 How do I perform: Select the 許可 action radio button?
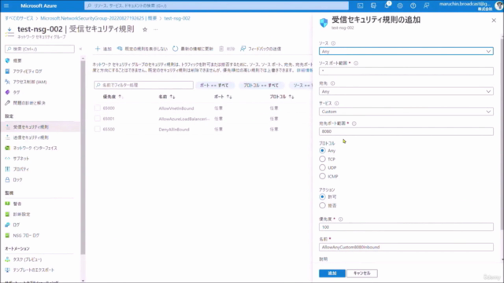click(322, 197)
